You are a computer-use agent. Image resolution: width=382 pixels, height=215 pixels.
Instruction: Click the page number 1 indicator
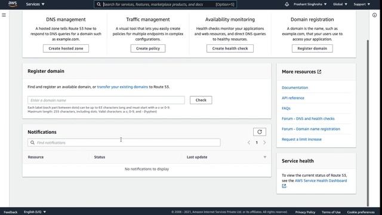click(x=257, y=143)
